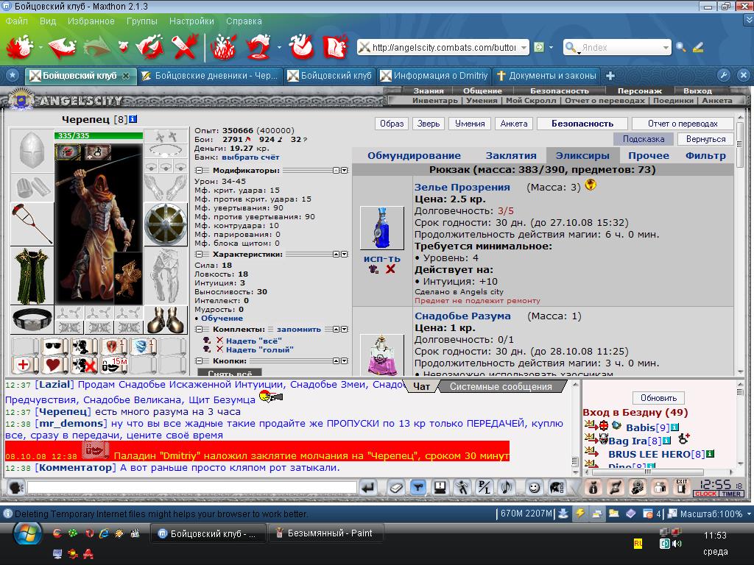This screenshot has width=754, height=565.
Task: Click the запомнить link in Комплекты
Action: click(299, 329)
